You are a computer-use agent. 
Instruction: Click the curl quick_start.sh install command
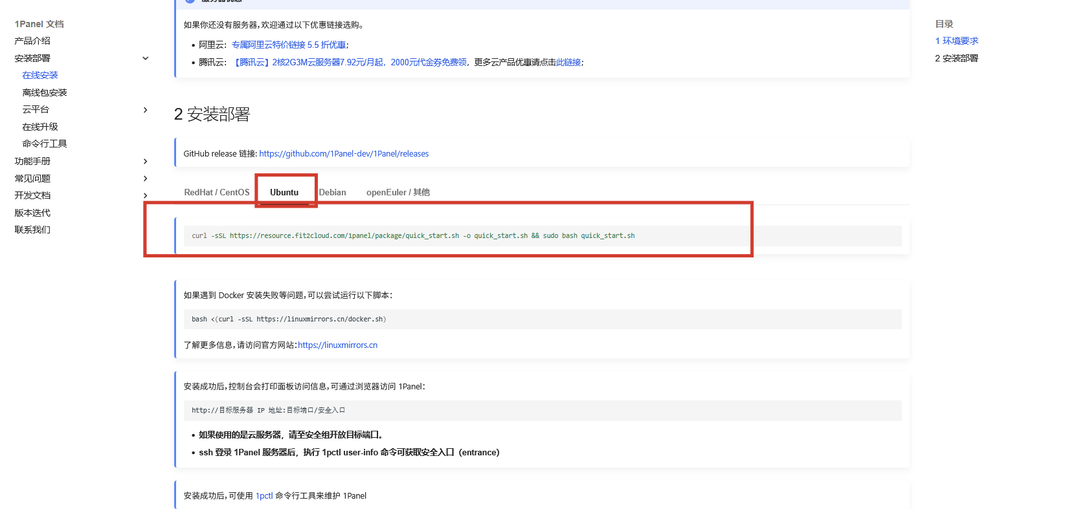point(413,235)
